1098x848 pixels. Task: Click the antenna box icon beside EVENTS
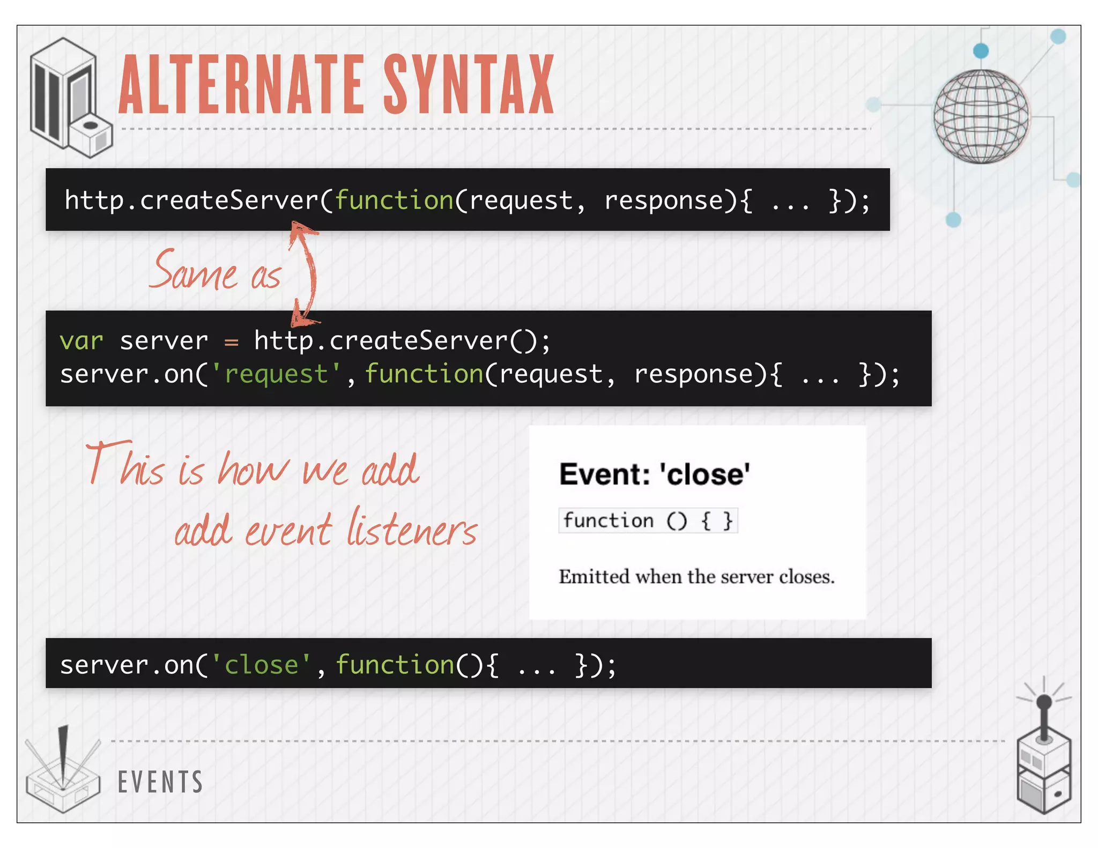coord(63,770)
